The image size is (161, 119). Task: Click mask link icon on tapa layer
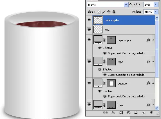click(104, 61)
